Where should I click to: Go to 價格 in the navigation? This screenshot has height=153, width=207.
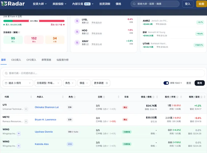click(118, 4)
